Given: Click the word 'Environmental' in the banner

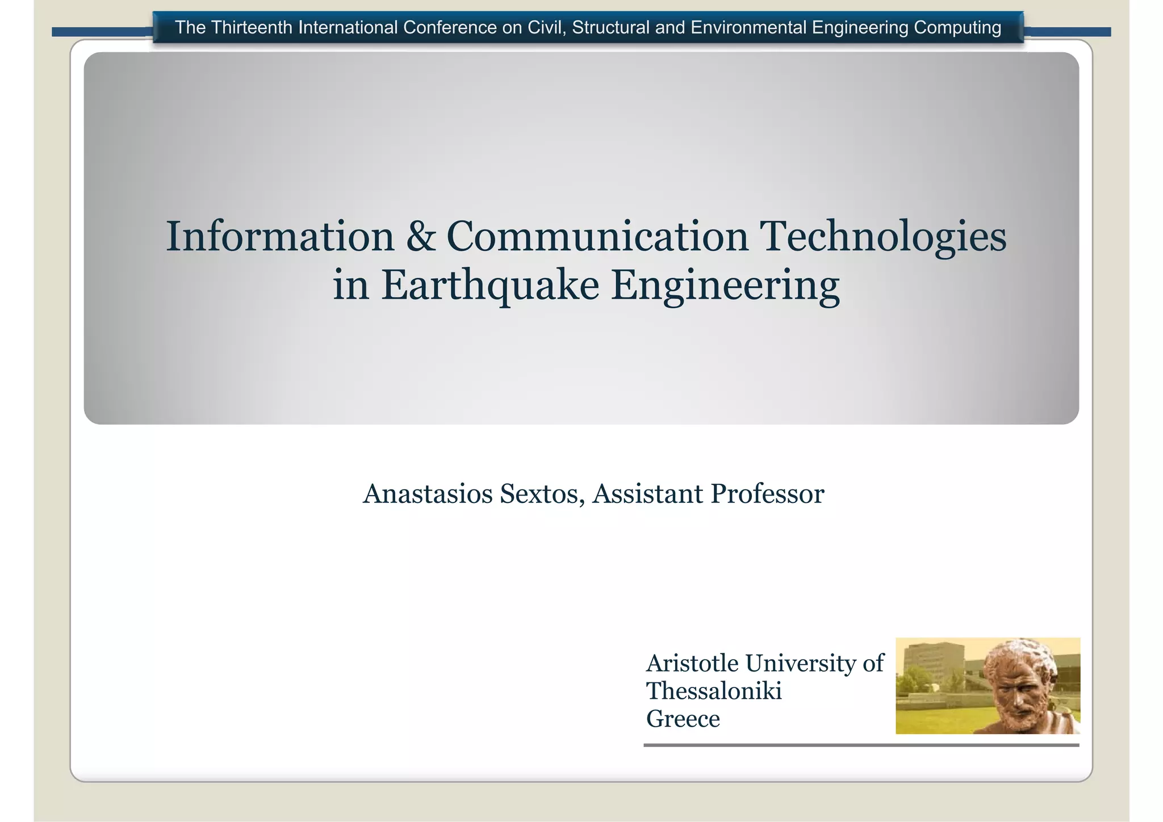Looking at the screenshot, I should click(x=748, y=27).
